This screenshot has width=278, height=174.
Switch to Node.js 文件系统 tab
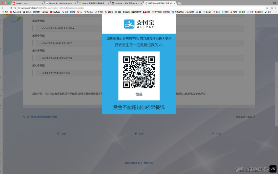pyautogui.click(x=93, y=3)
